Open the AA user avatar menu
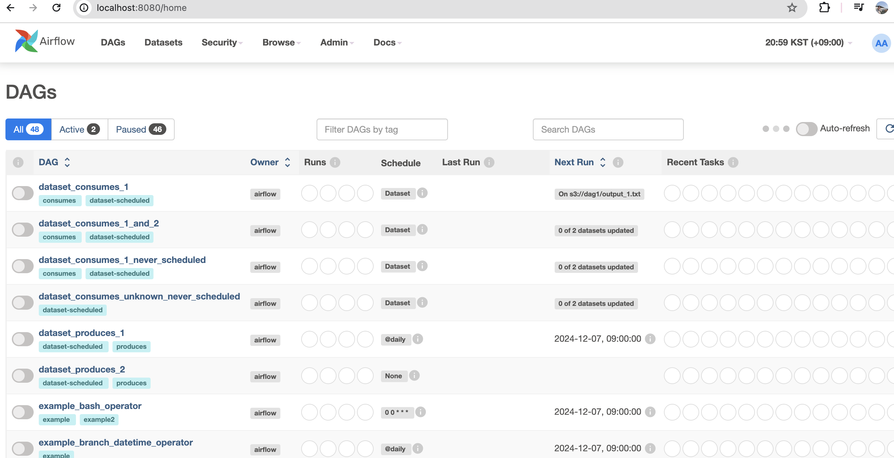 [881, 43]
